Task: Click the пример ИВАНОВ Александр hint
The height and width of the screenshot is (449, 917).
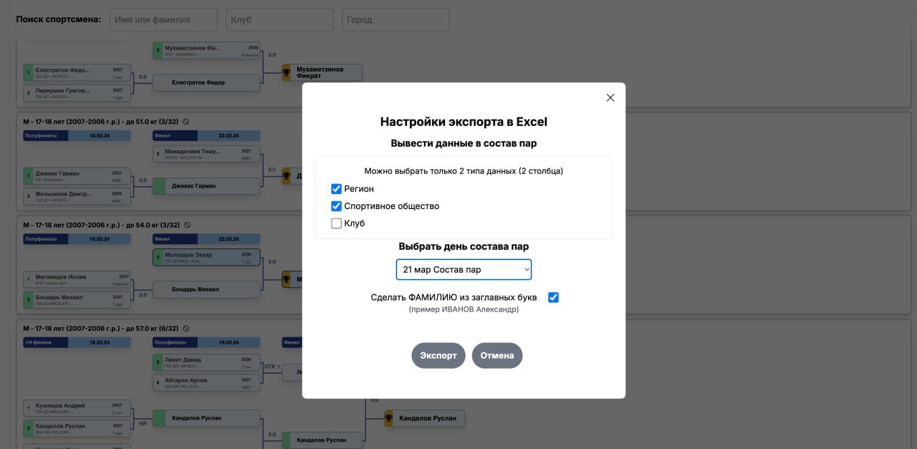Action: [x=464, y=309]
